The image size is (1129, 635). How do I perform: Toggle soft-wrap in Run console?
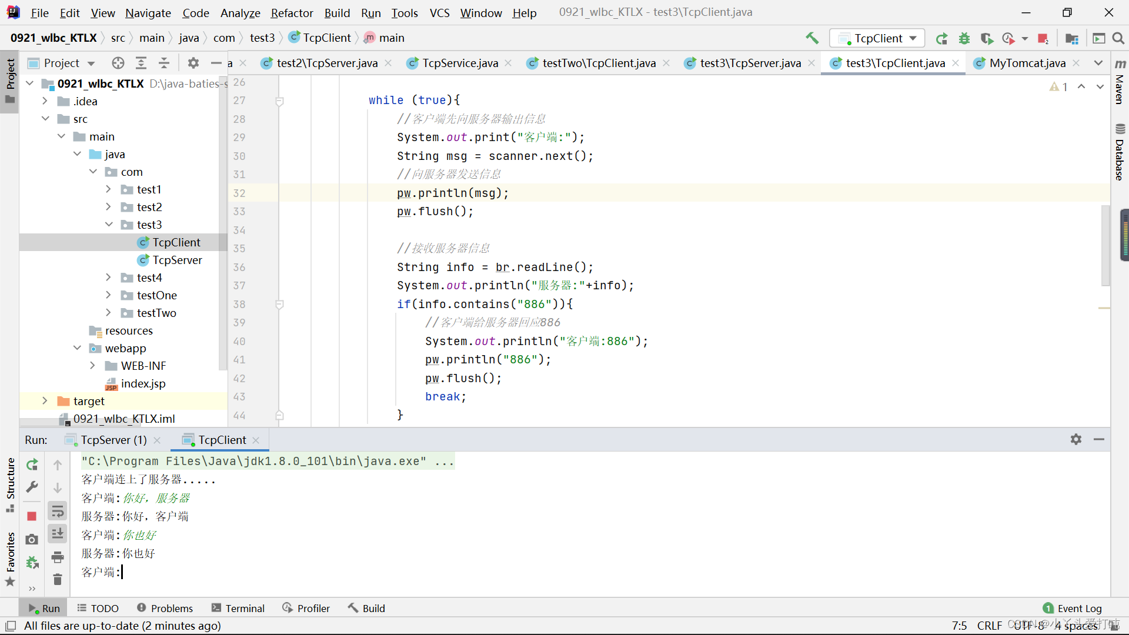58,511
